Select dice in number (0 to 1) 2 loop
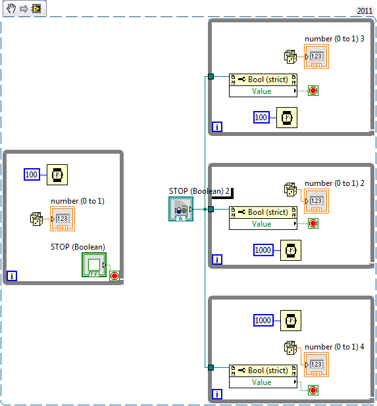 coord(290,190)
